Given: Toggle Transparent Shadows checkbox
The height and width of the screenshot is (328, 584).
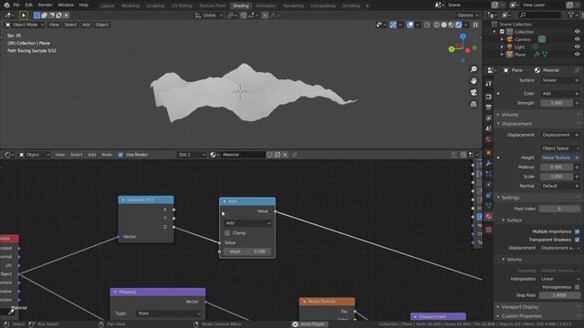Looking at the screenshot, I should 577,240.
